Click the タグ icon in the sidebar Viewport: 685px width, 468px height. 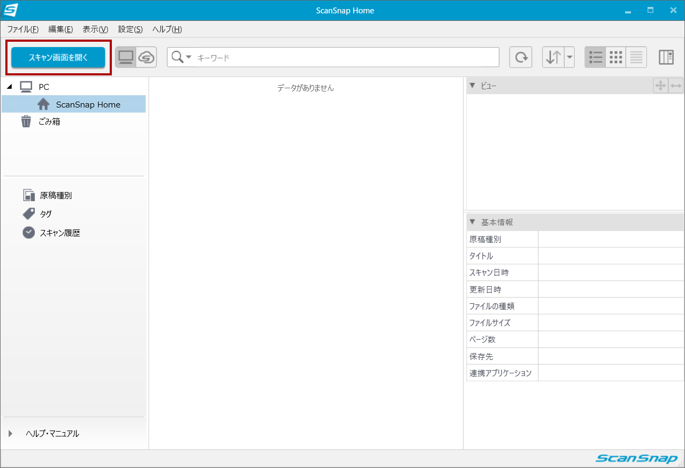coord(29,213)
